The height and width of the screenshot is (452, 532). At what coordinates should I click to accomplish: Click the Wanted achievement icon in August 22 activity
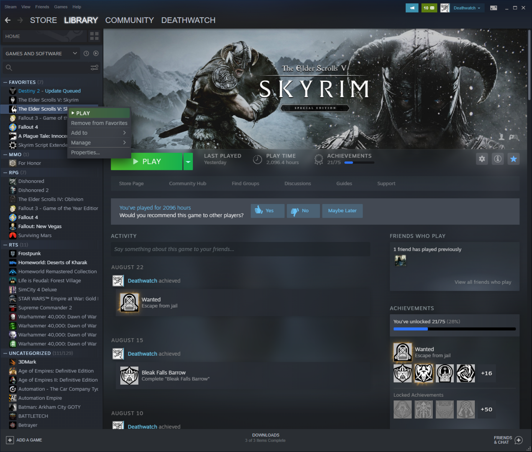coord(129,302)
